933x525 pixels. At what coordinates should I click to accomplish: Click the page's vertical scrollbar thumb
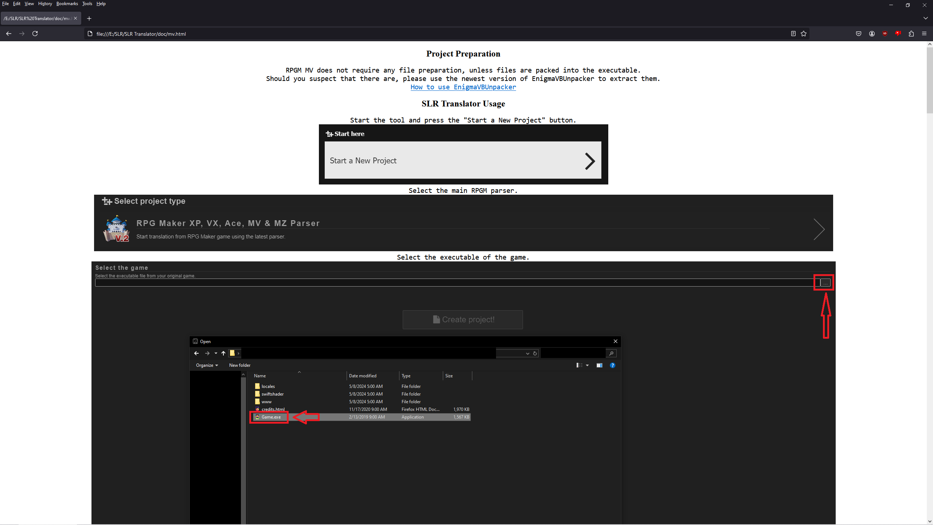click(x=929, y=80)
